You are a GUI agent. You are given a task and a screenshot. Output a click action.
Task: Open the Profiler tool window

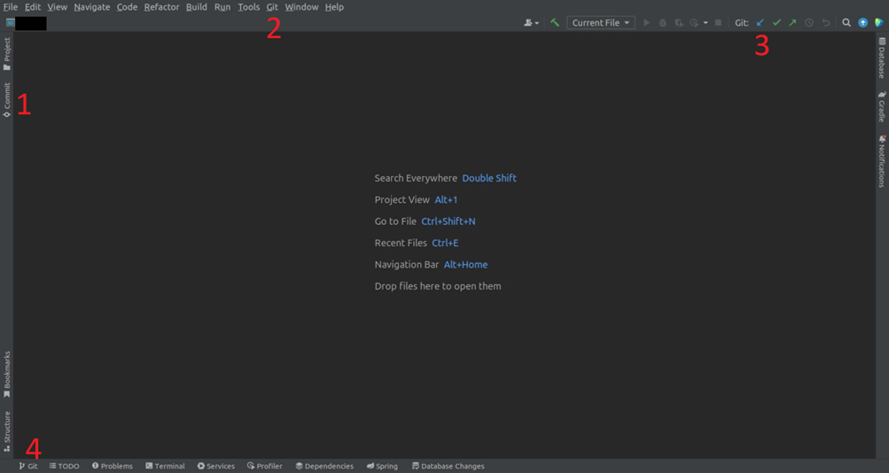(265, 466)
